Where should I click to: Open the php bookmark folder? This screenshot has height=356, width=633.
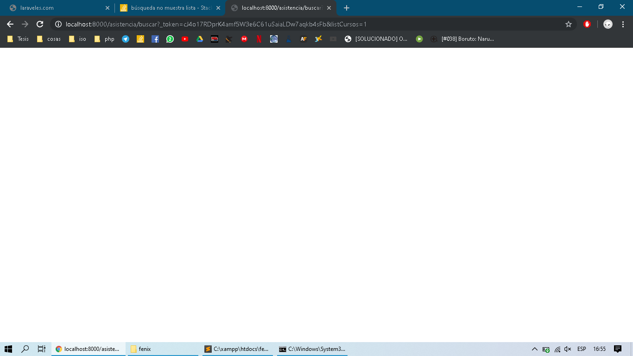pos(104,39)
